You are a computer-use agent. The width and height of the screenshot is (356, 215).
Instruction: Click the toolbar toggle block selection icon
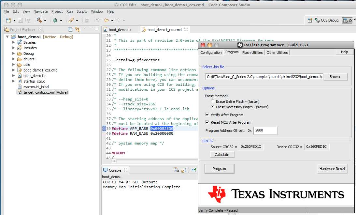point(87,20)
